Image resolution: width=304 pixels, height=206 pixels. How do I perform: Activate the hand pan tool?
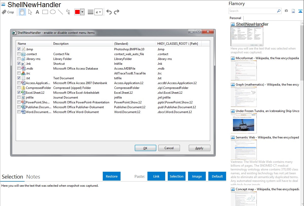pyautogui.click(x=22, y=12)
